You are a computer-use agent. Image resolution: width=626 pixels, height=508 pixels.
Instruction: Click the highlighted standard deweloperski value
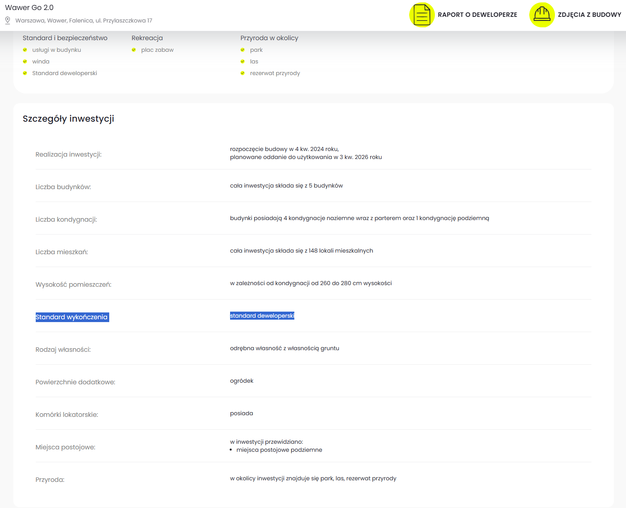click(x=262, y=316)
